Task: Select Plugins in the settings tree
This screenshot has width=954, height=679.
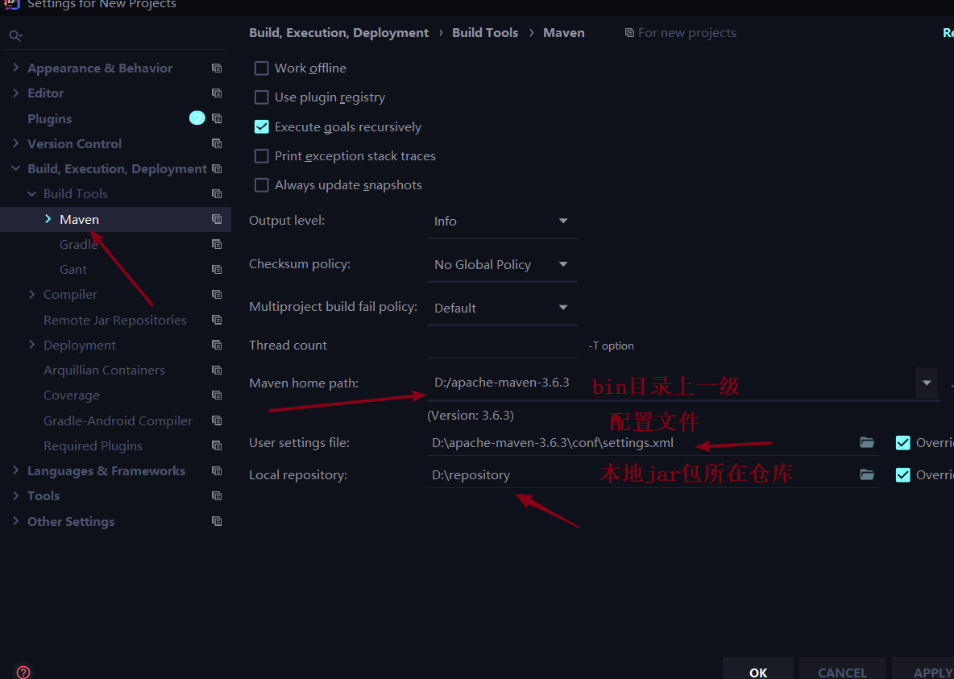Action: (50, 118)
